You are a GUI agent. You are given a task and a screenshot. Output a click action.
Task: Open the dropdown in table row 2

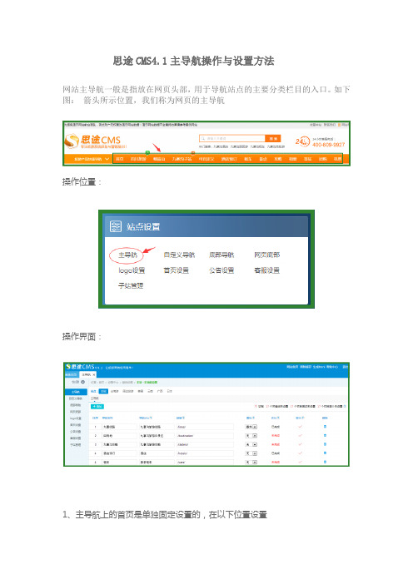coord(251,435)
